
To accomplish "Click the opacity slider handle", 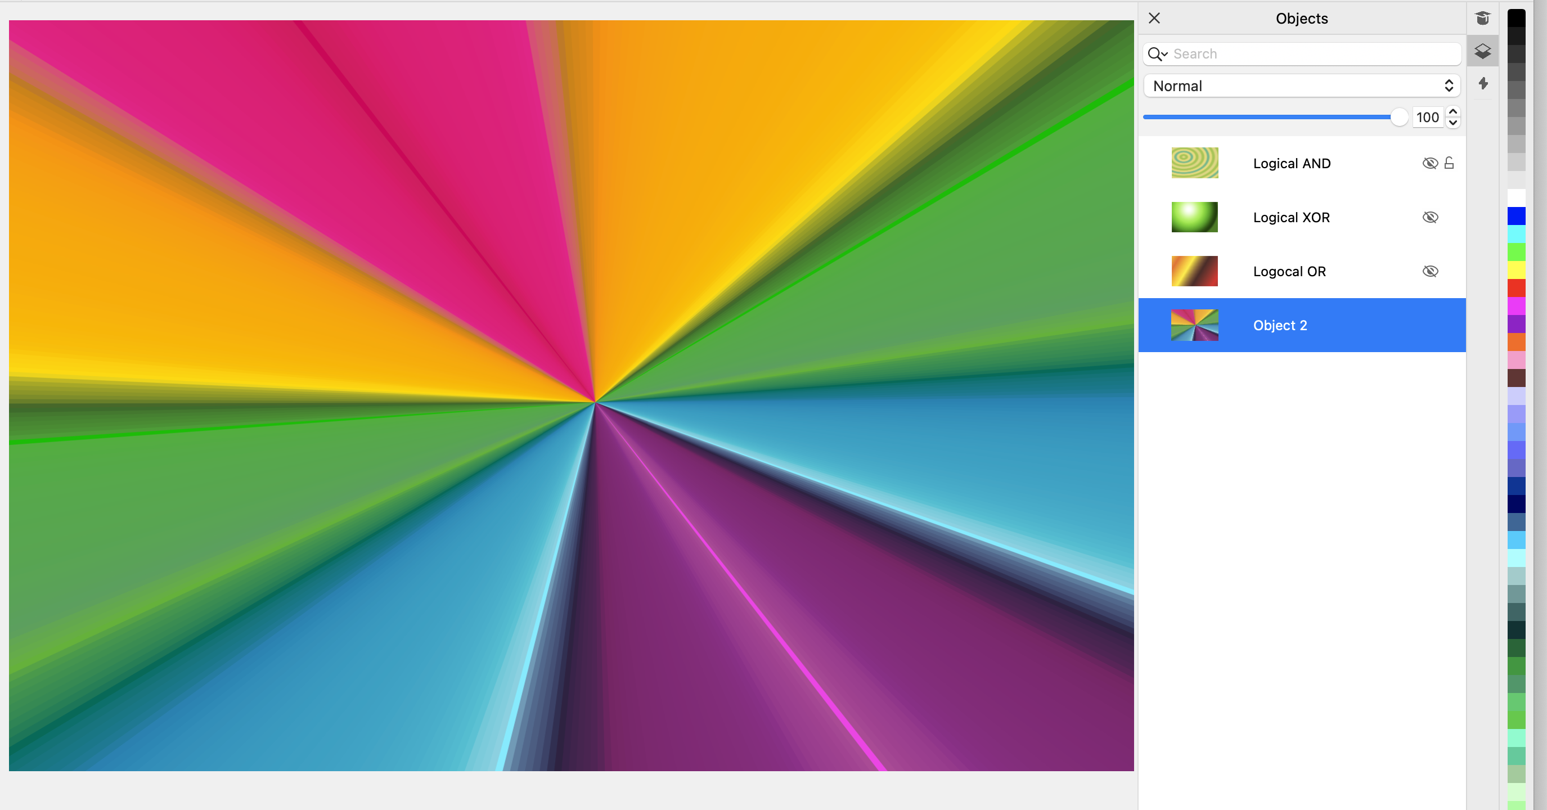I will coord(1398,117).
